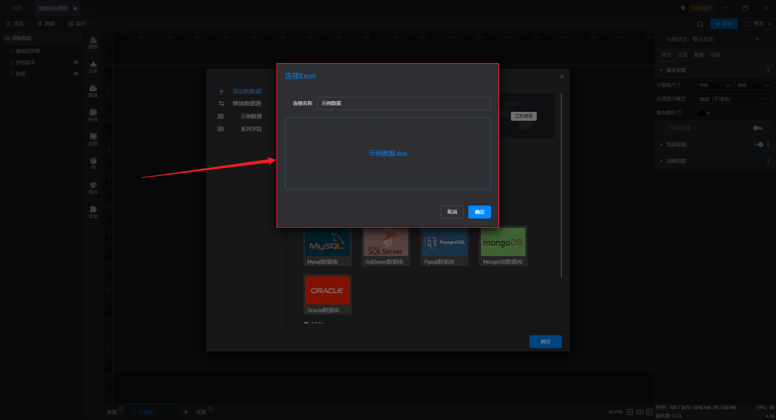Image resolution: width=776 pixels, height=420 pixels.
Task: Click the keyboard shortcuts icon in status bar
Action: point(640,412)
